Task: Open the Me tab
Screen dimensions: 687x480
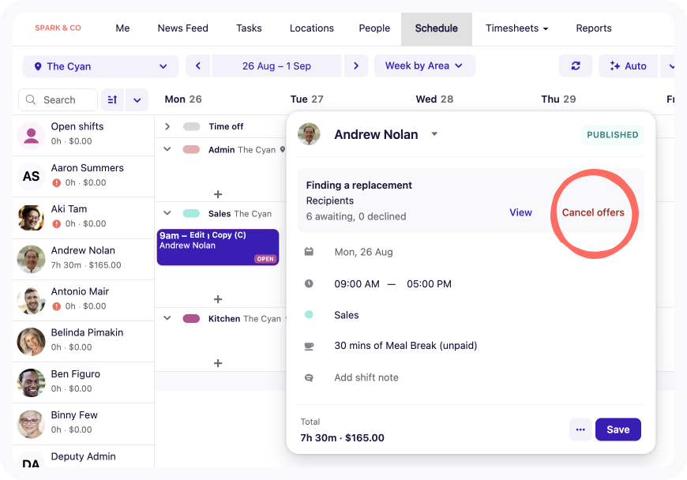Action: (x=122, y=28)
